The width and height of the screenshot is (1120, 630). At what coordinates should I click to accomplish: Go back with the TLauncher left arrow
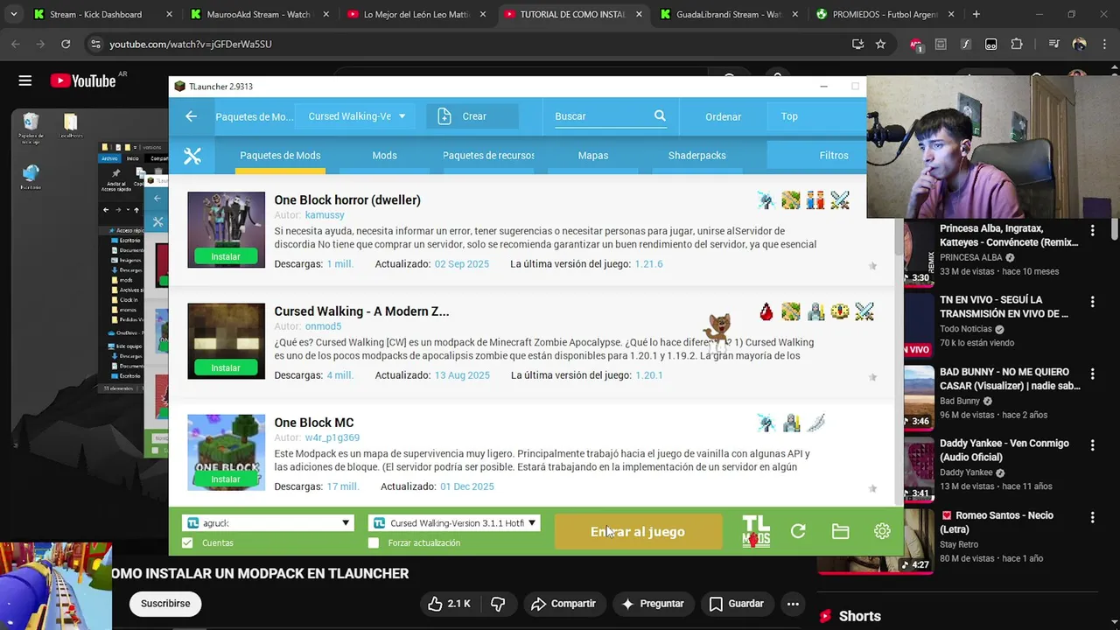pos(191,116)
